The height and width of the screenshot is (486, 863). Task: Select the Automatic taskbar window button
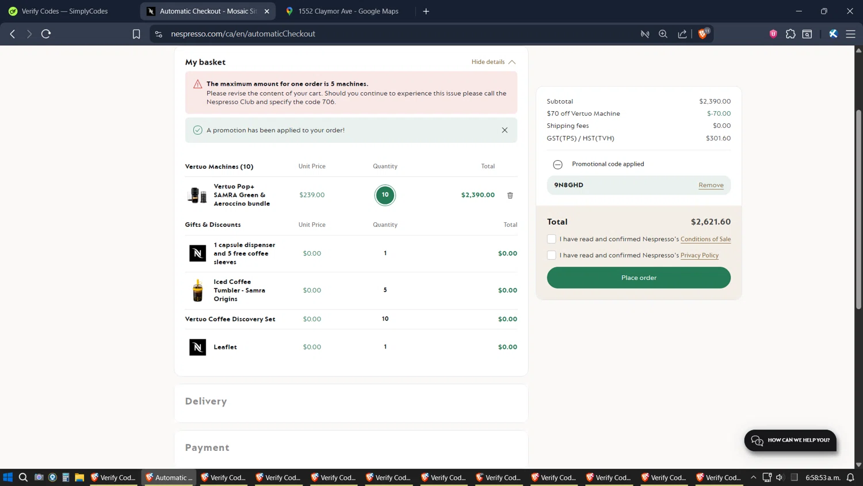click(x=169, y=477)
